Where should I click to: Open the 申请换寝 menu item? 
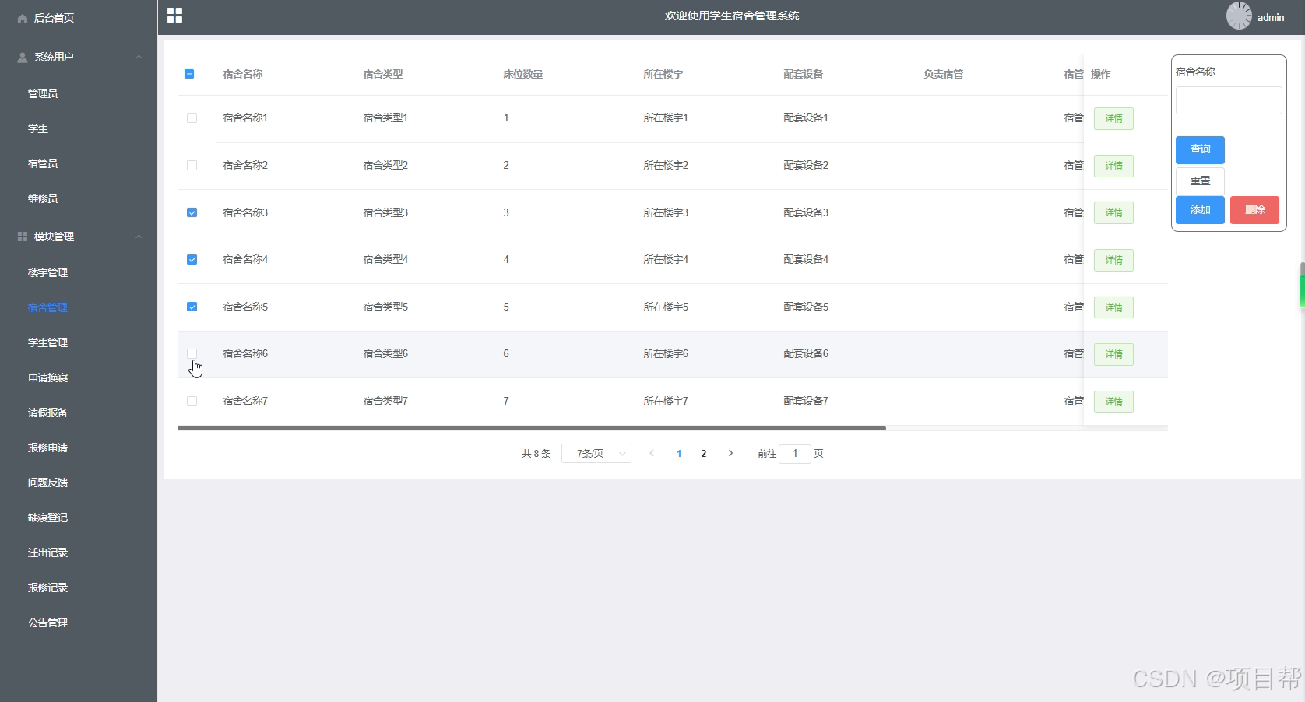(47, 377)
